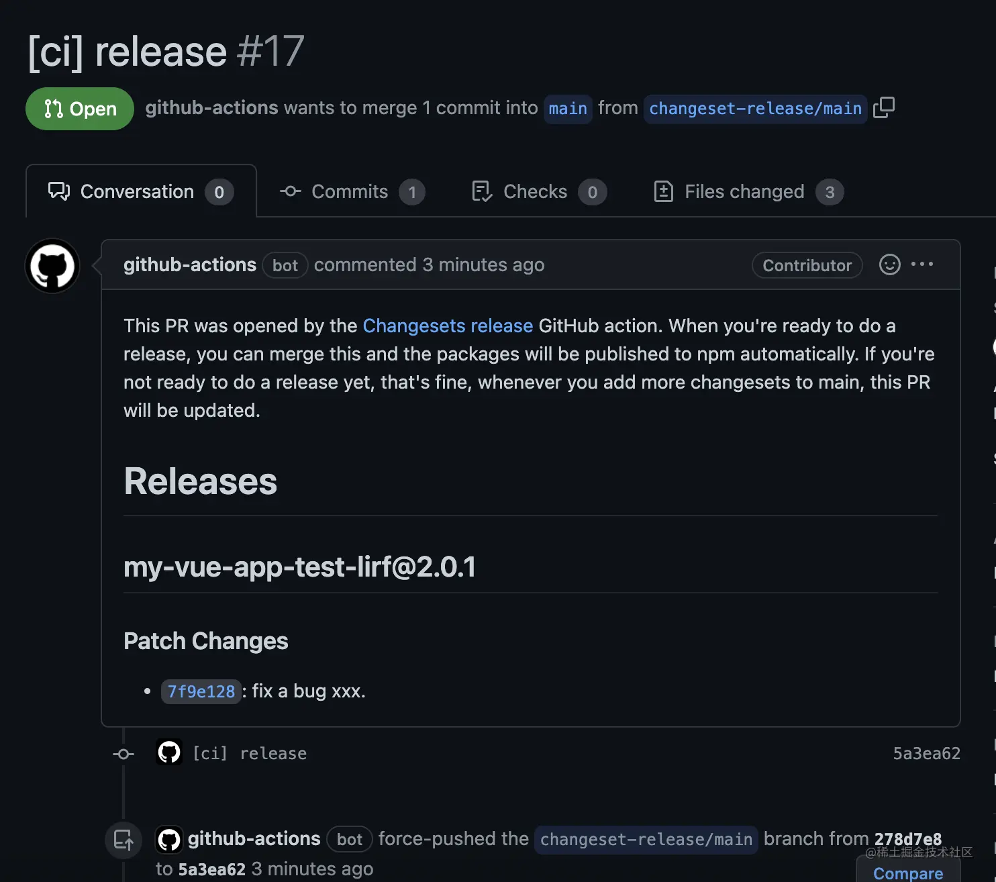The image size is (996, 882).
Task: Open changeset-release/main in force-push event
Action: tap(646, 840)
